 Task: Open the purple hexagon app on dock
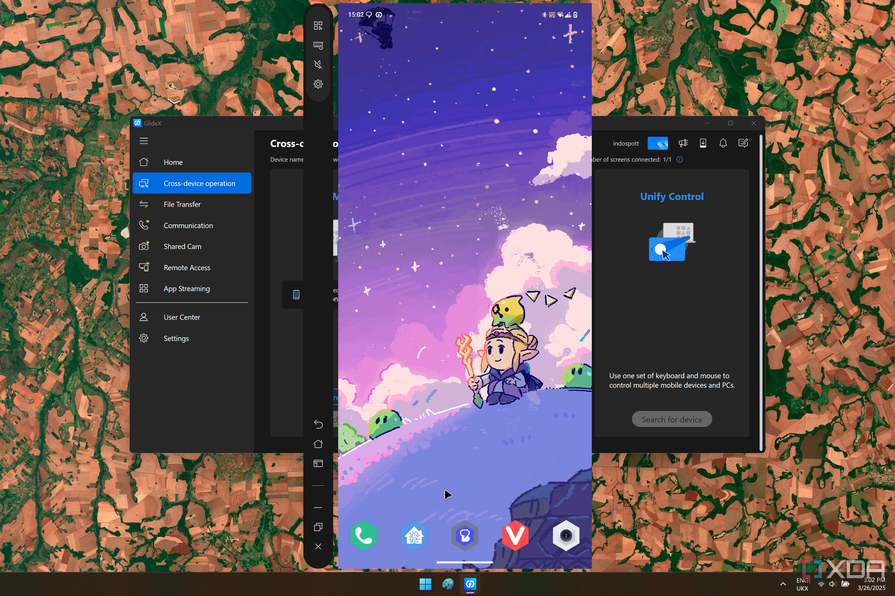[x=465, y=535]
